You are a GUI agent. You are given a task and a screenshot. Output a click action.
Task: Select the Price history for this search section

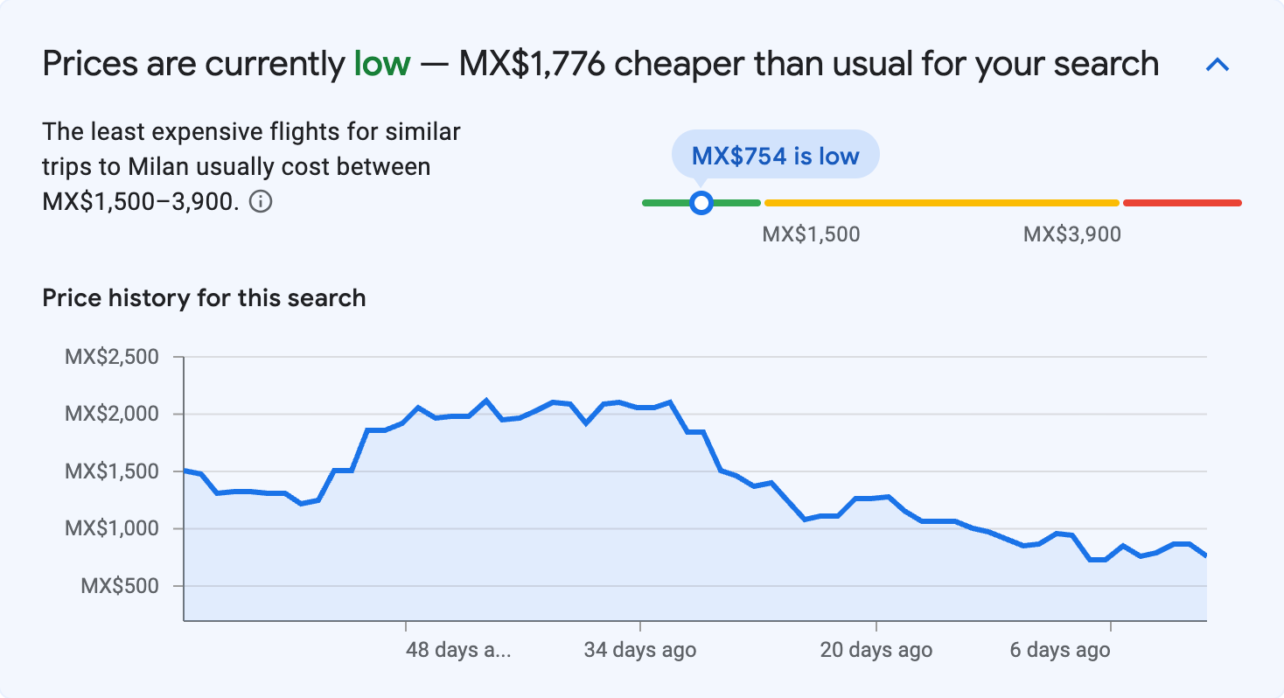(x=203, y=297)
